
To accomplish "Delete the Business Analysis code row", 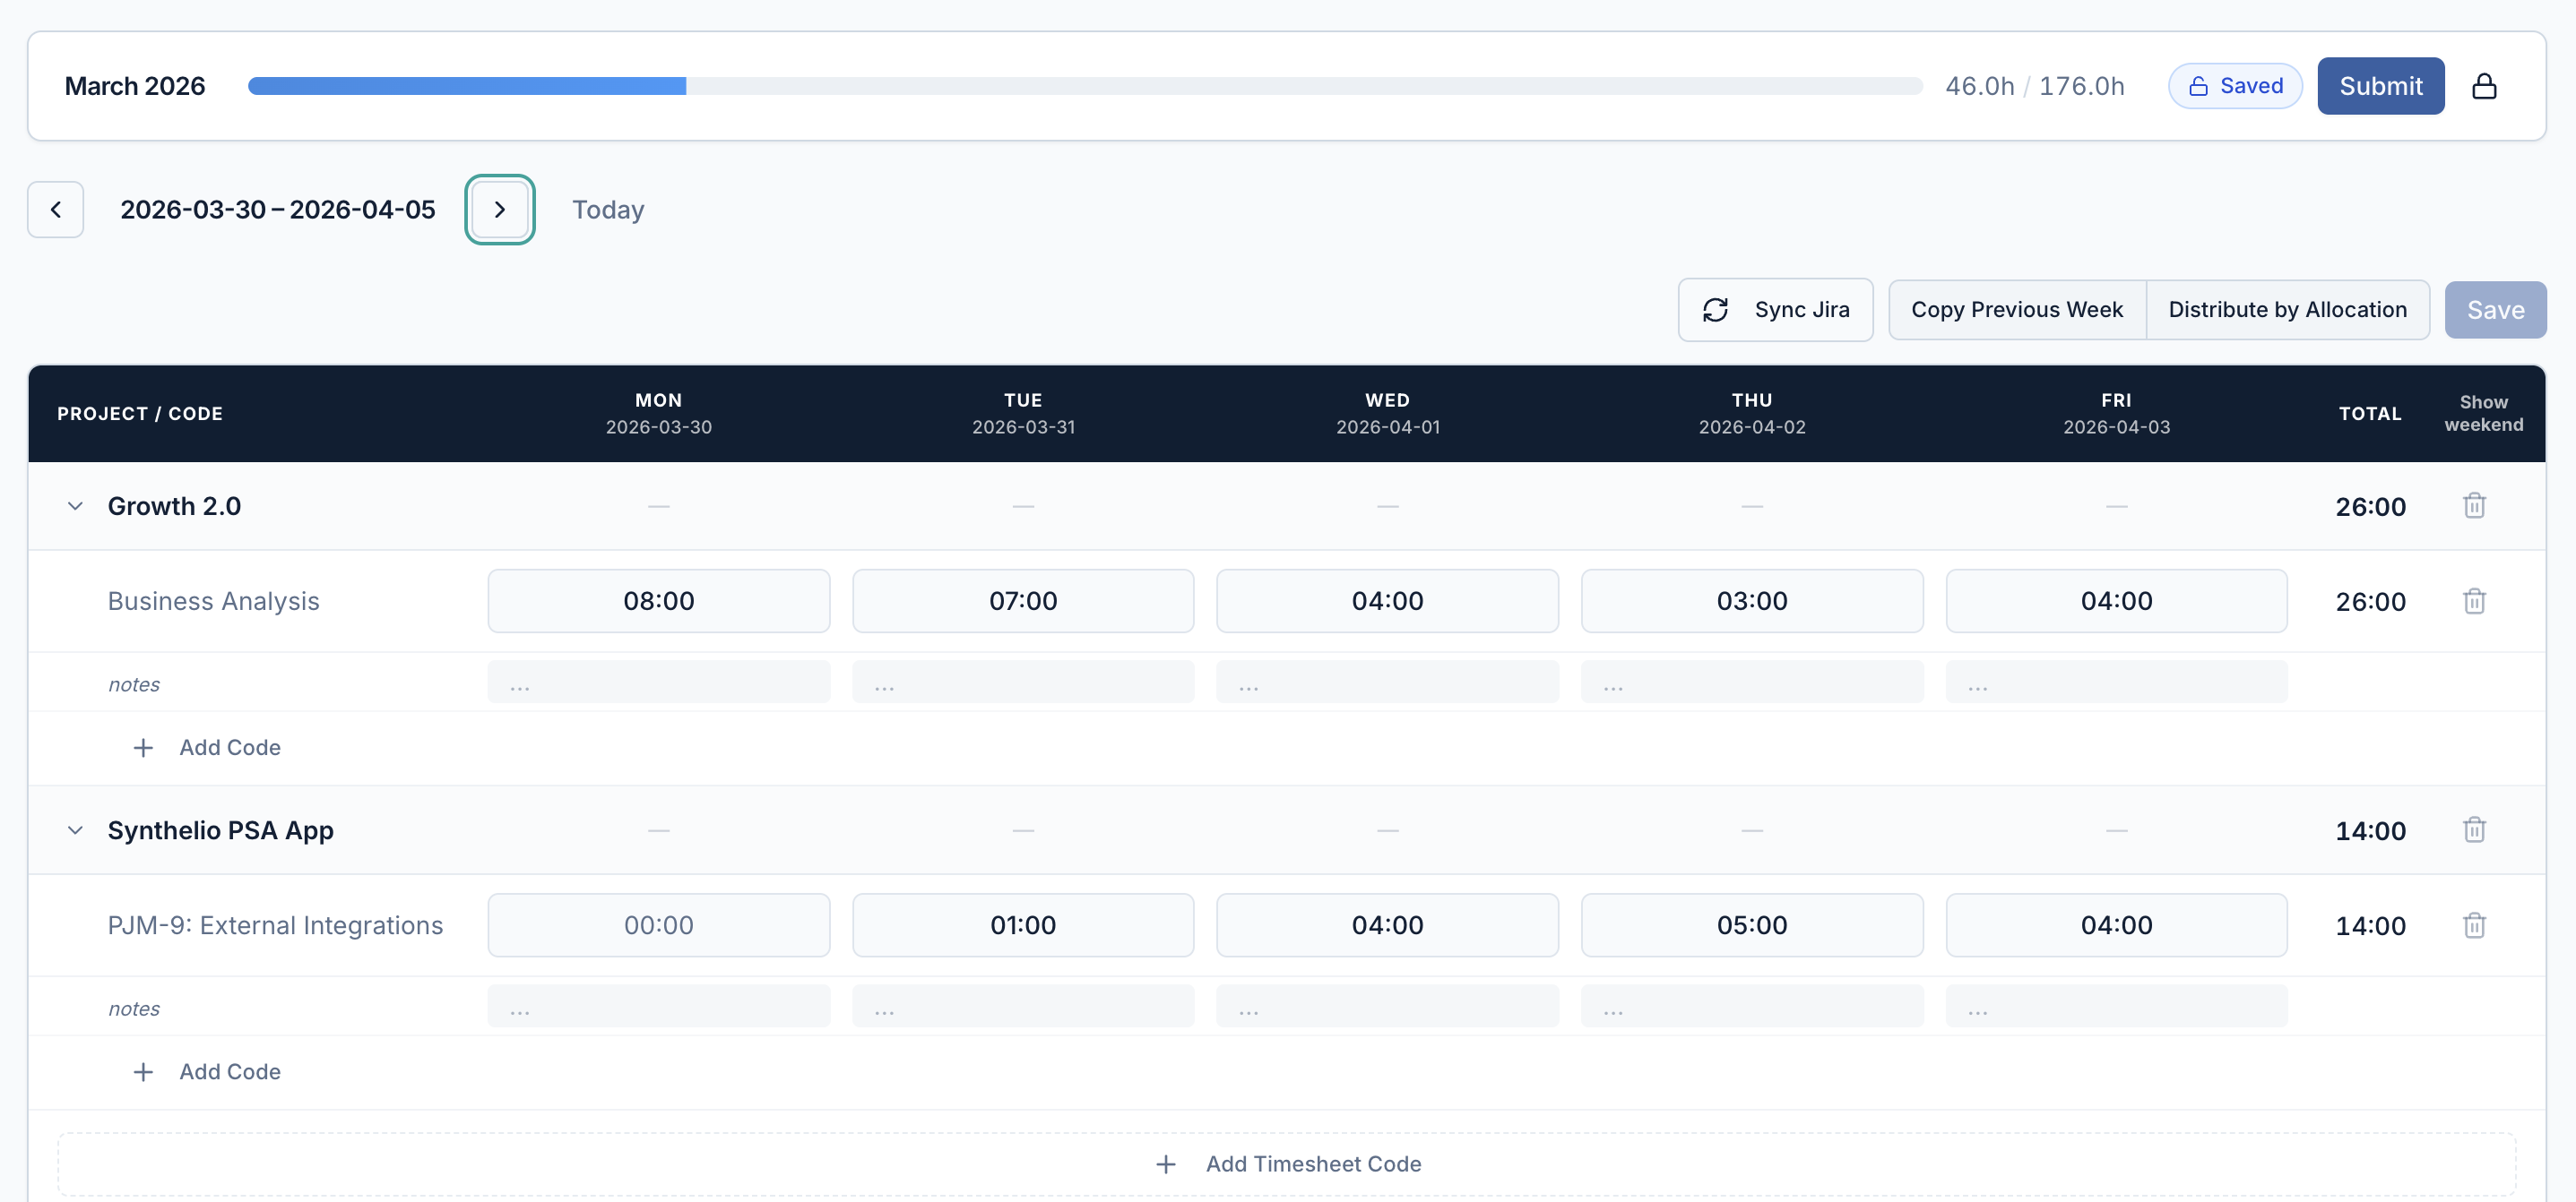I will pyautogui.click(x=2474, y=600).
